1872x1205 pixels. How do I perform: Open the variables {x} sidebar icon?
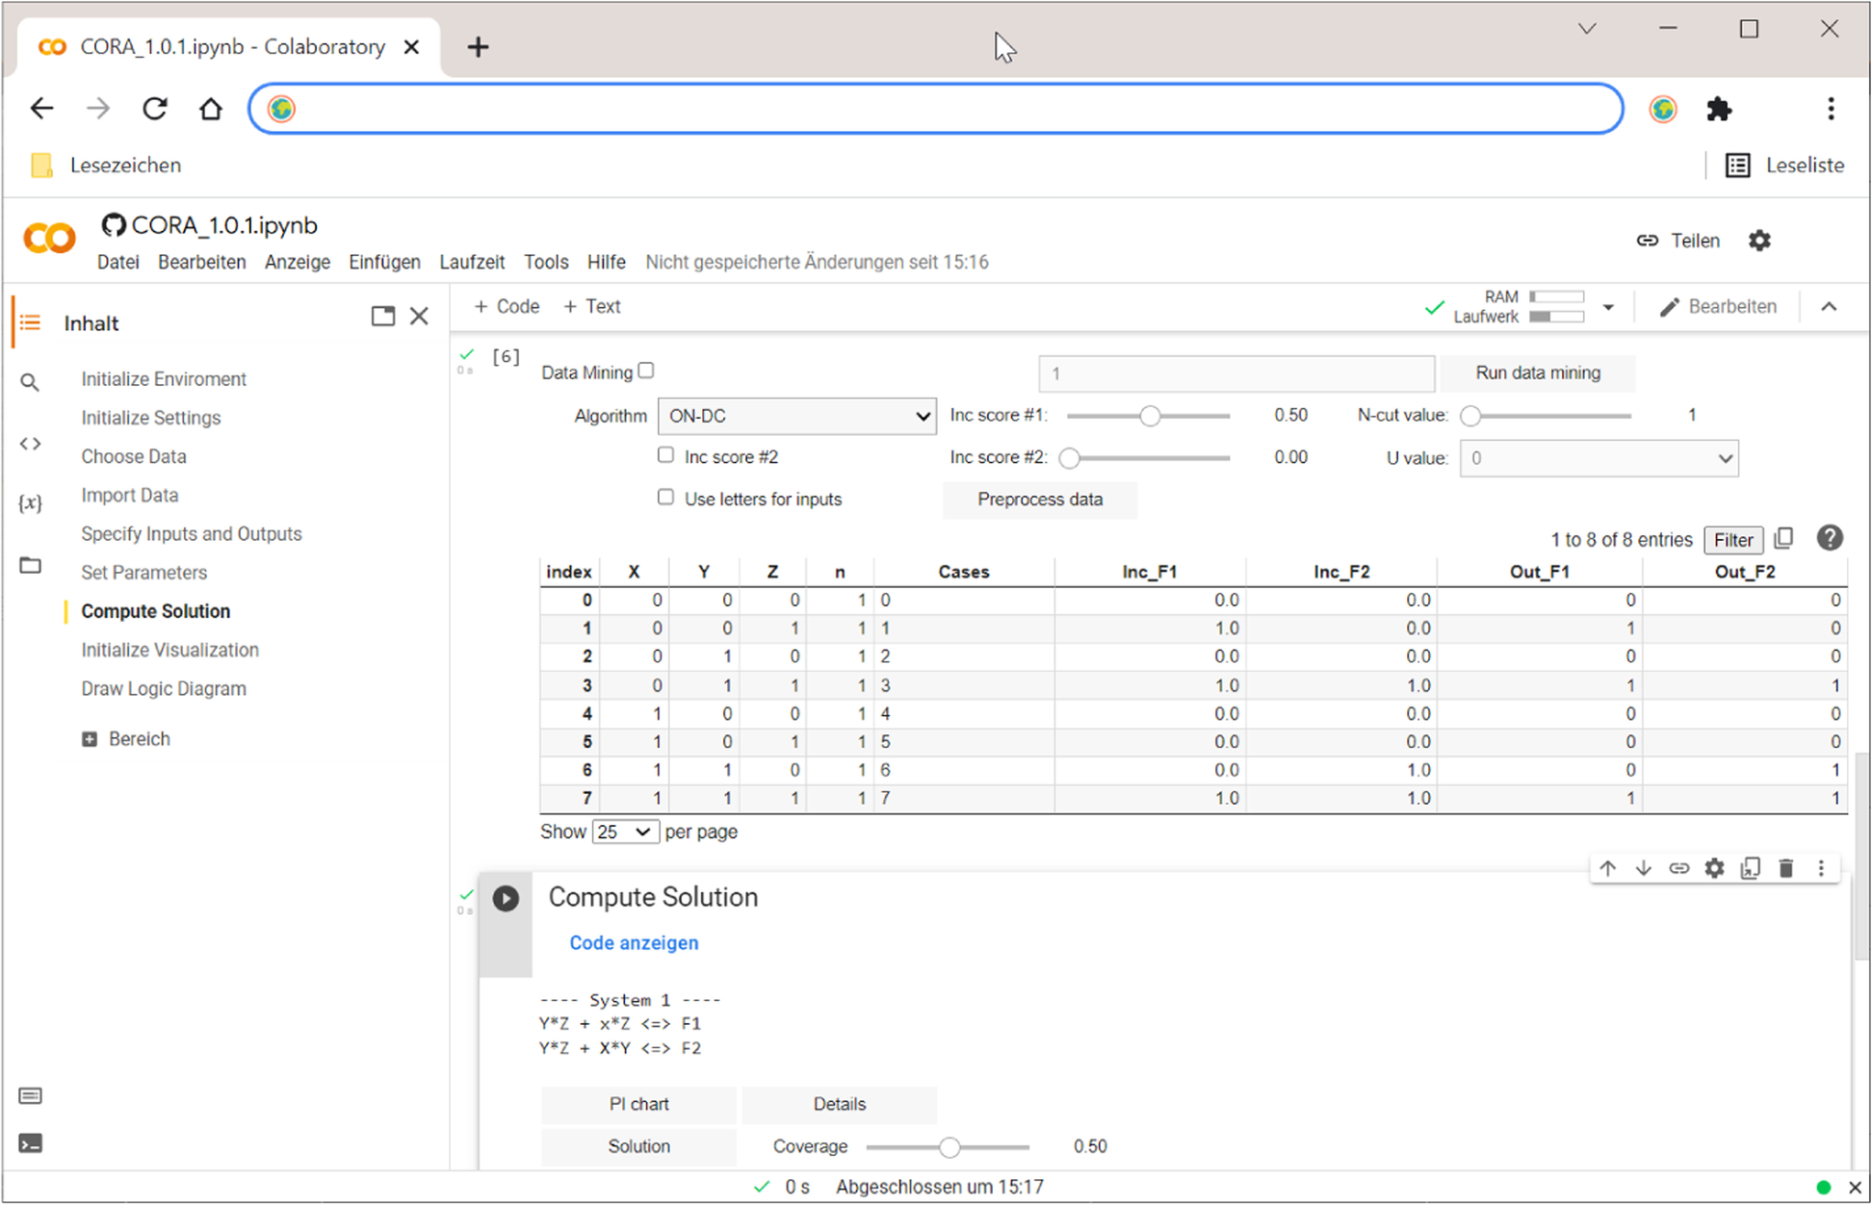[x=30, y=502]
